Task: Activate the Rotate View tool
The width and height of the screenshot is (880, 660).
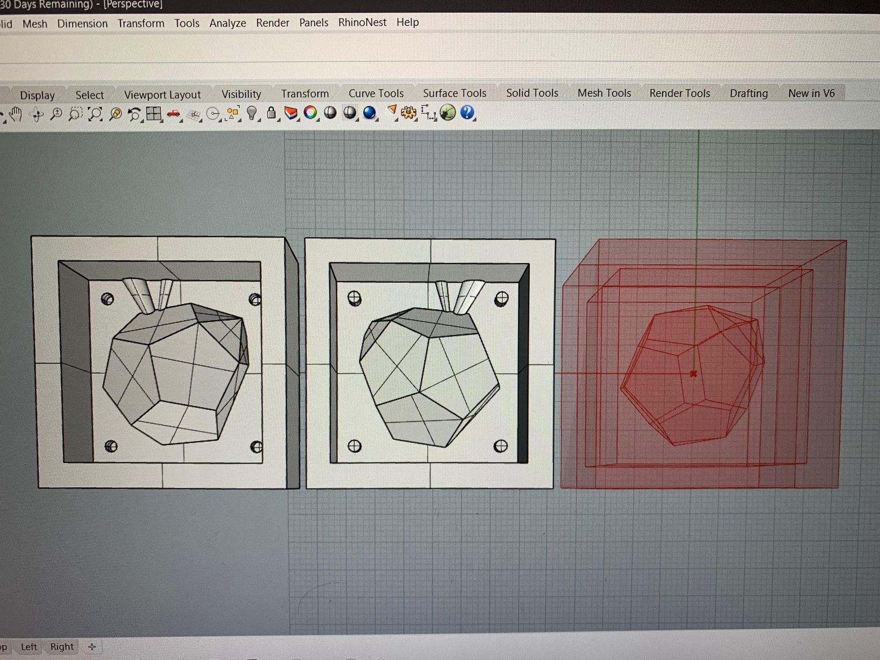Action: tap(37, 114)
